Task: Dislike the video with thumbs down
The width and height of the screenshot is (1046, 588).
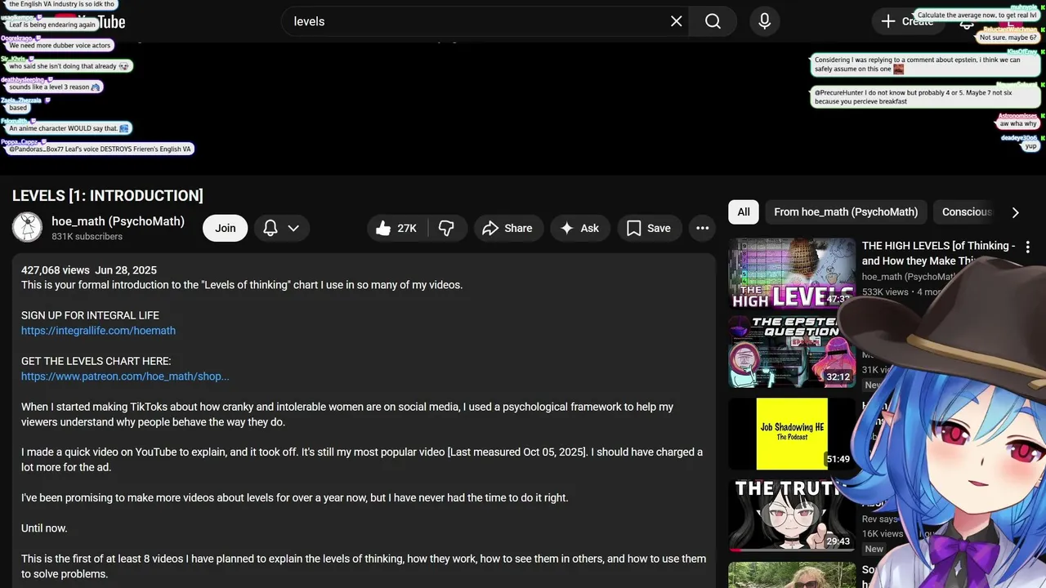Action: (x=446, y=229)
